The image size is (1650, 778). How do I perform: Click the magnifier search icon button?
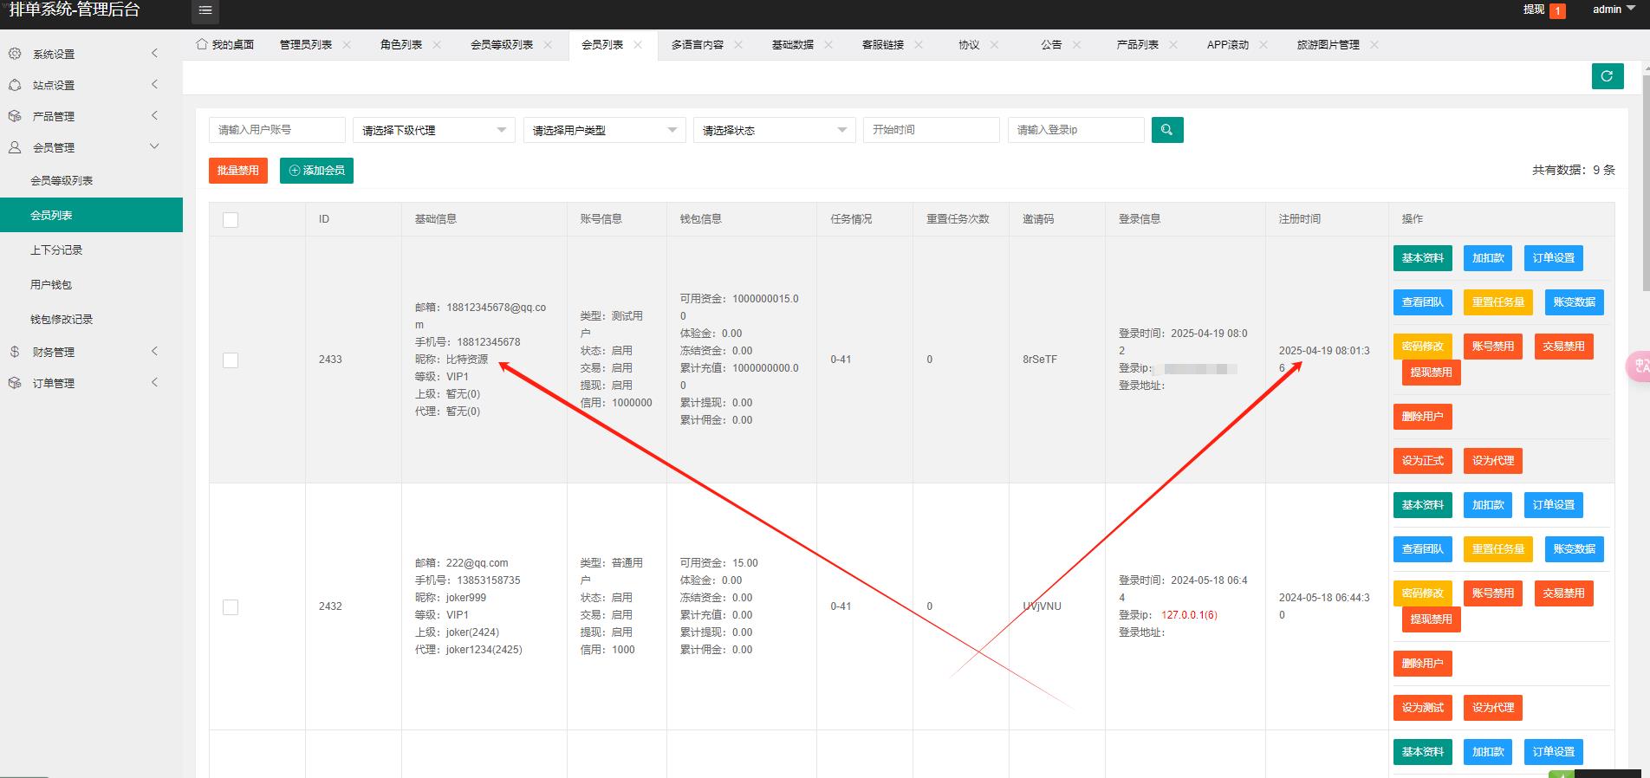click(x=1166, y=130)
